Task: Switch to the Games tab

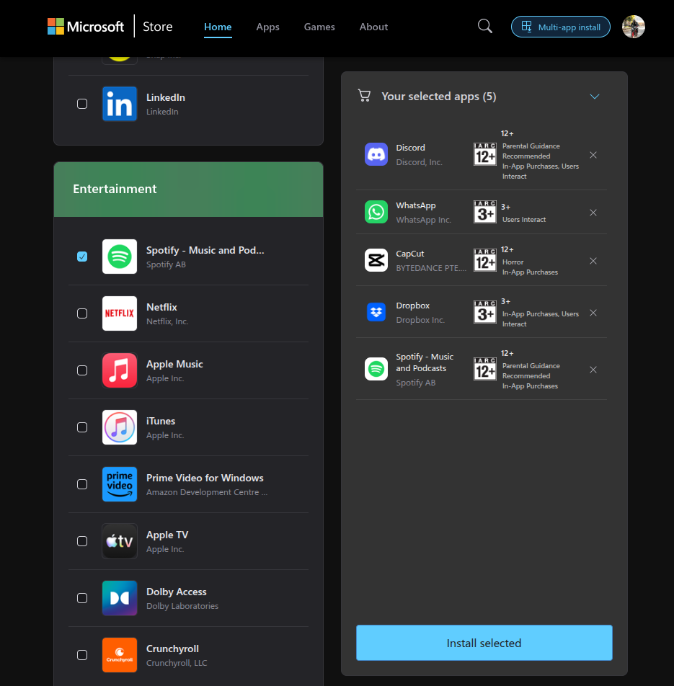Action: (319, 27)
